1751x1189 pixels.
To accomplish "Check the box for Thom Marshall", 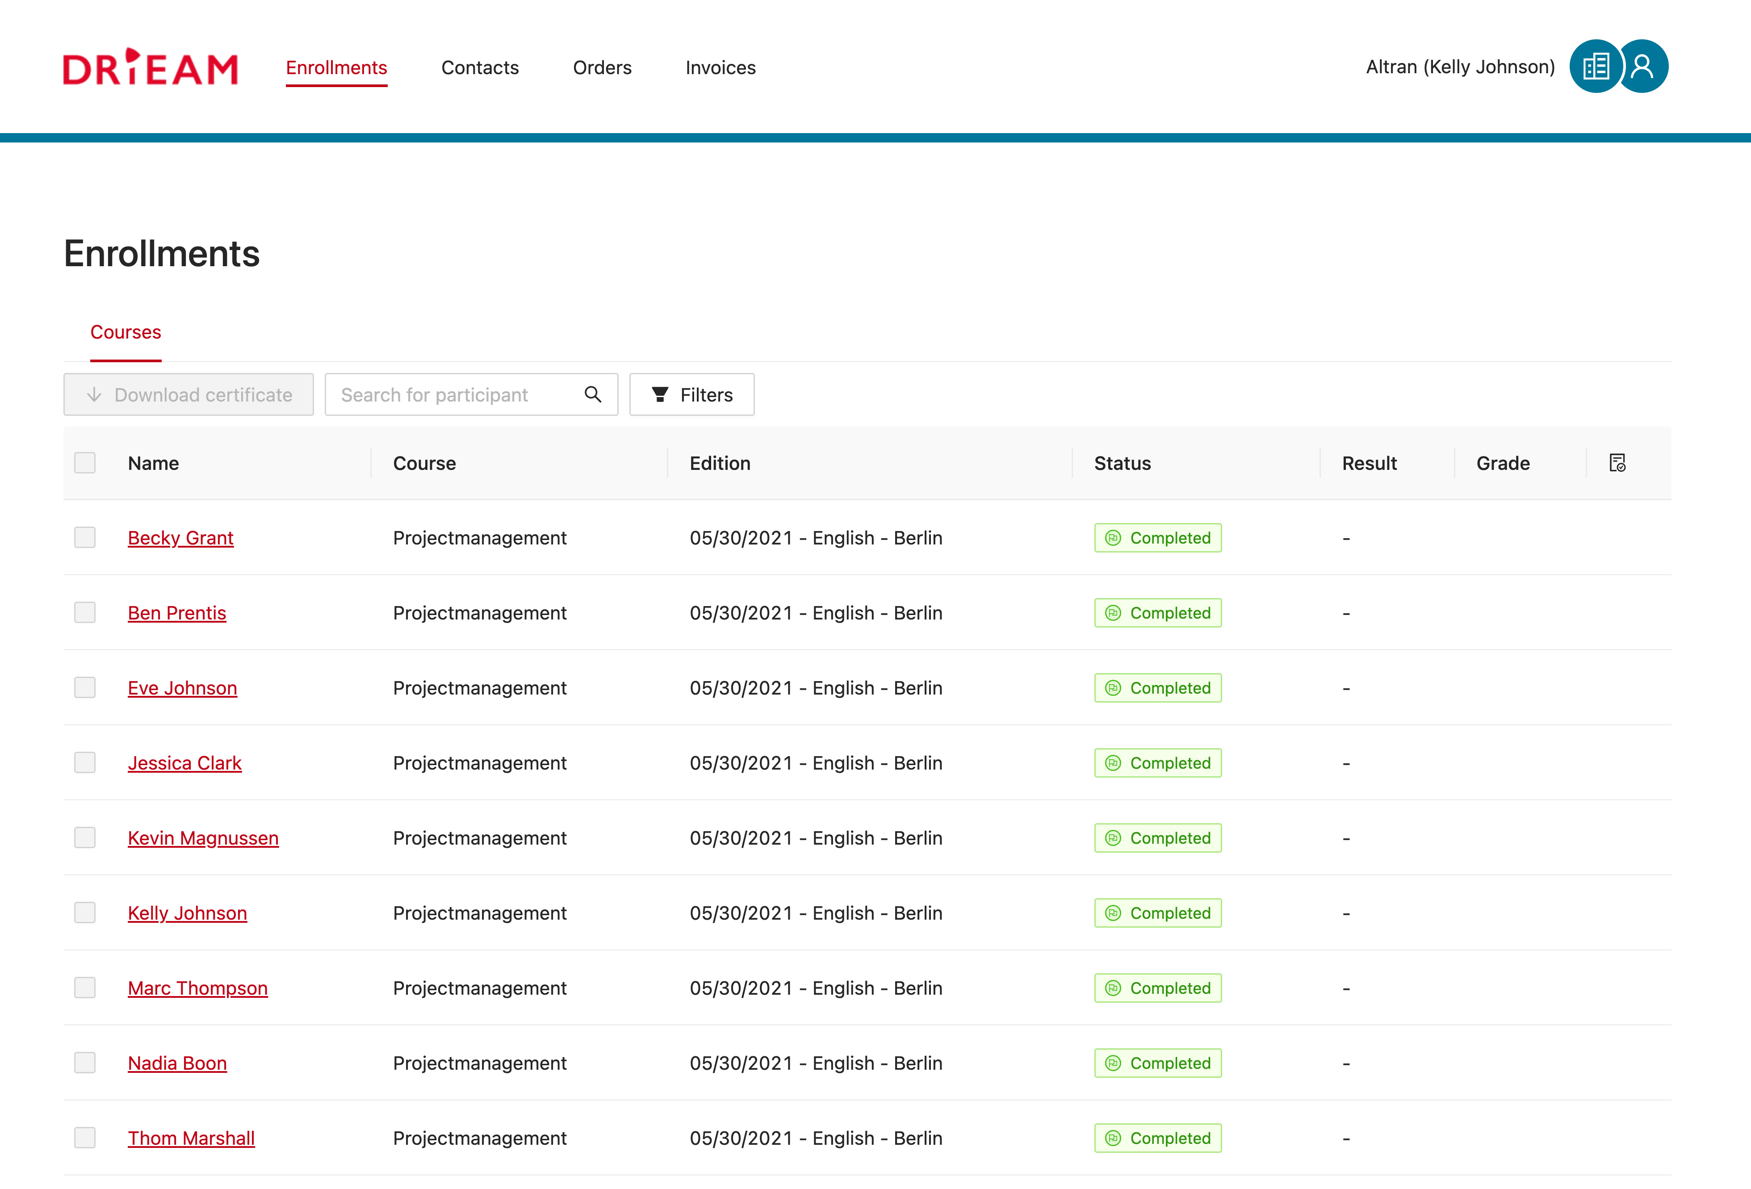I will pos(85,1137).
